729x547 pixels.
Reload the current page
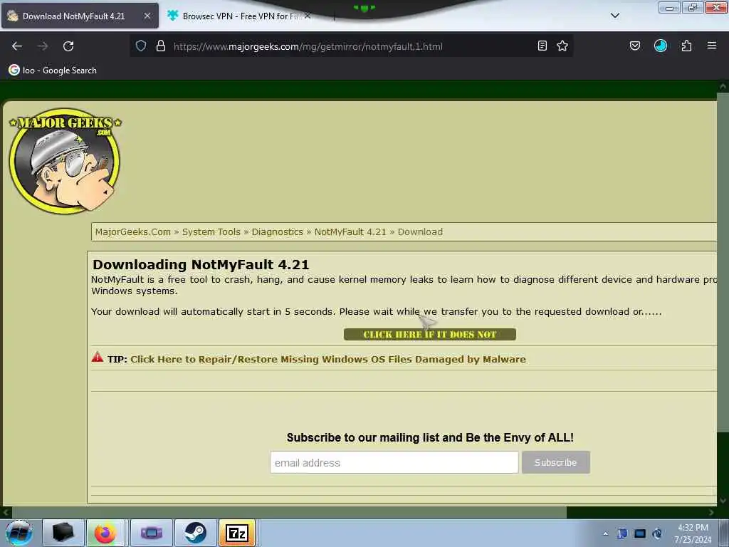[68, 46]
